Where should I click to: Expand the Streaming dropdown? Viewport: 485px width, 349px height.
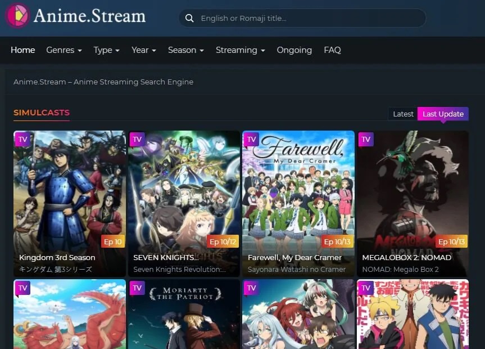[x=241, y=50]
